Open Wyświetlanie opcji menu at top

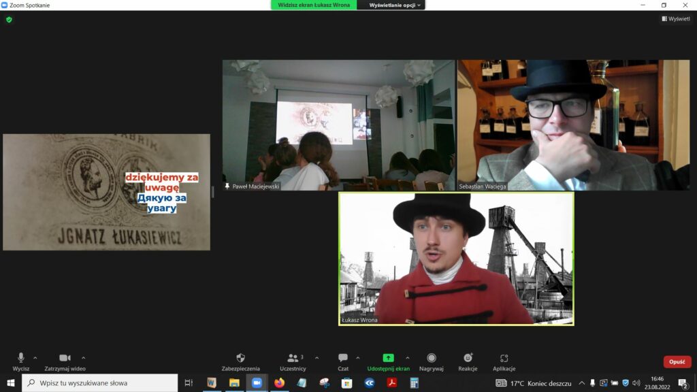(395, 5)
